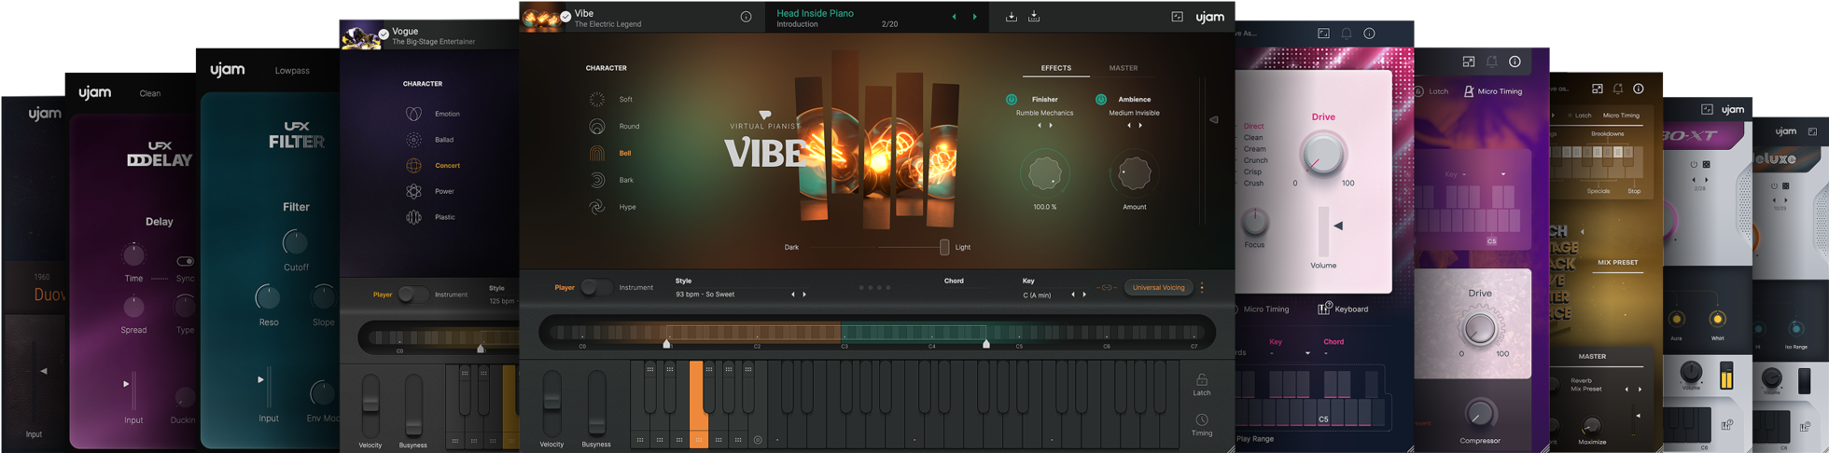Toggle the Player/Instrument switch in Vibe
The height and width of the screenshot is (453, 1829).
point(595,288)
